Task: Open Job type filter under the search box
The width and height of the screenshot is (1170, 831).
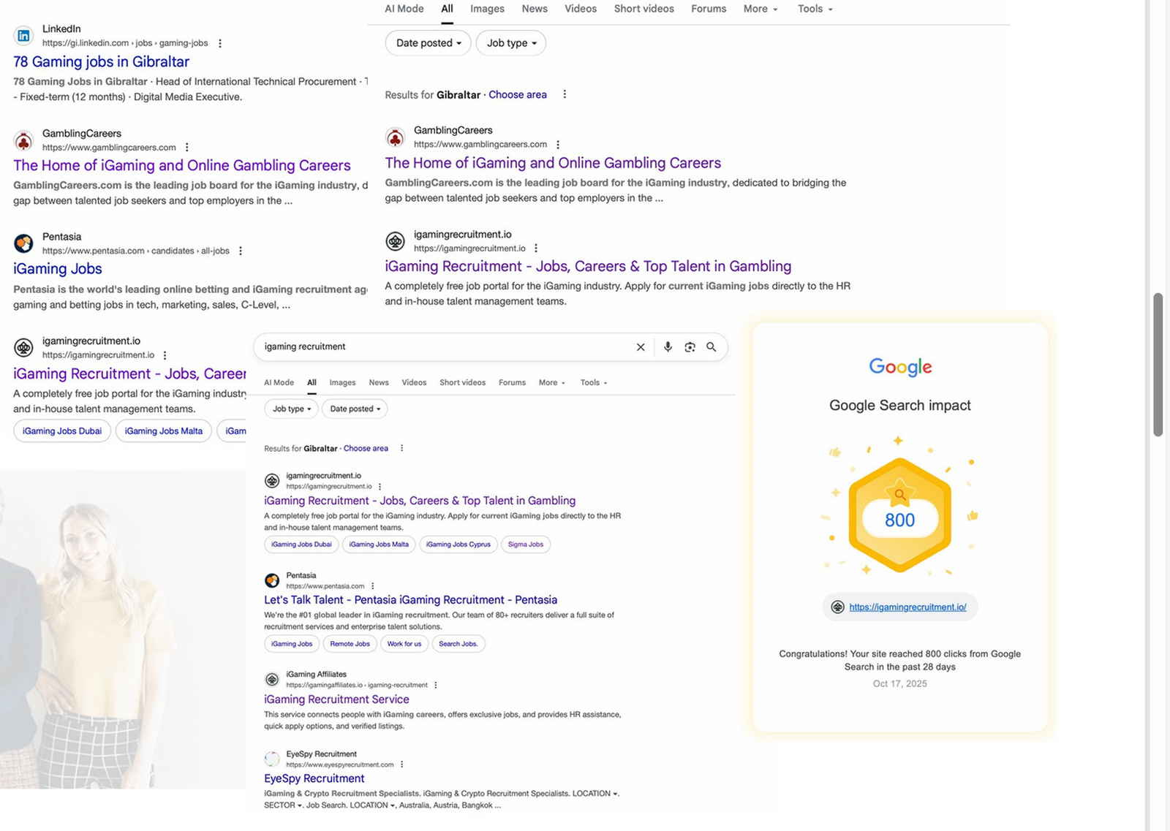Action: click(x=292, y=409)
